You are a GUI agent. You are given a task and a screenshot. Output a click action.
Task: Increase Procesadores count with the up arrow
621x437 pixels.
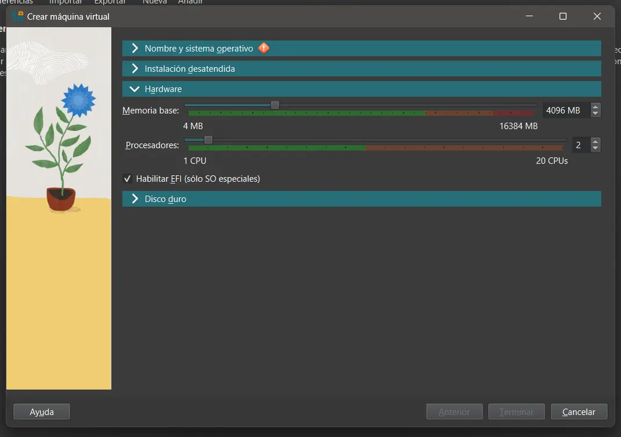[595, 141]
